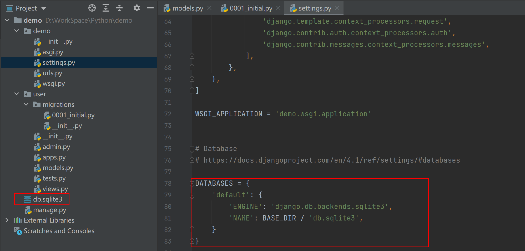Hide the Project tool window

150,8
